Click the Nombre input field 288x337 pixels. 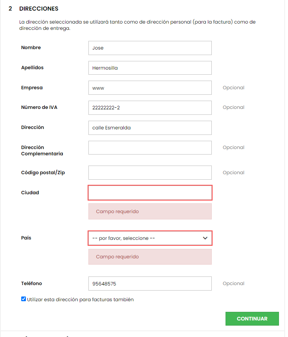(x=150, y=48)
